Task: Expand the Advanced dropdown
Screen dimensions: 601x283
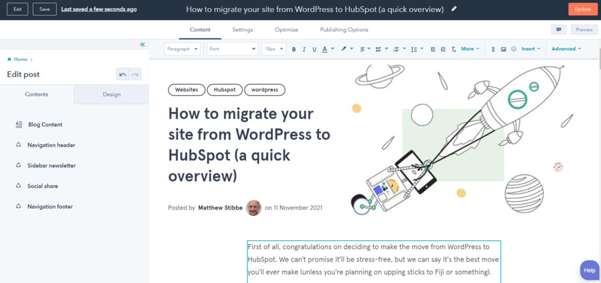Action: coord(566,49)
